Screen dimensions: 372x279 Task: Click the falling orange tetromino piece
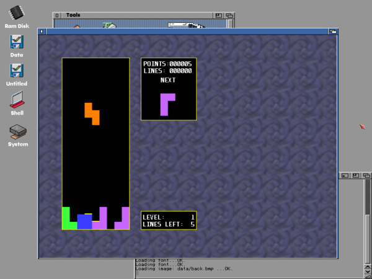(x=92, y=113)
